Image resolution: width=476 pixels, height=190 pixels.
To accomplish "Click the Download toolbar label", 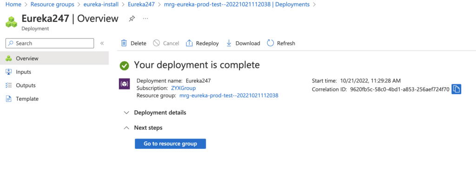I will click(x=248, y=43).
